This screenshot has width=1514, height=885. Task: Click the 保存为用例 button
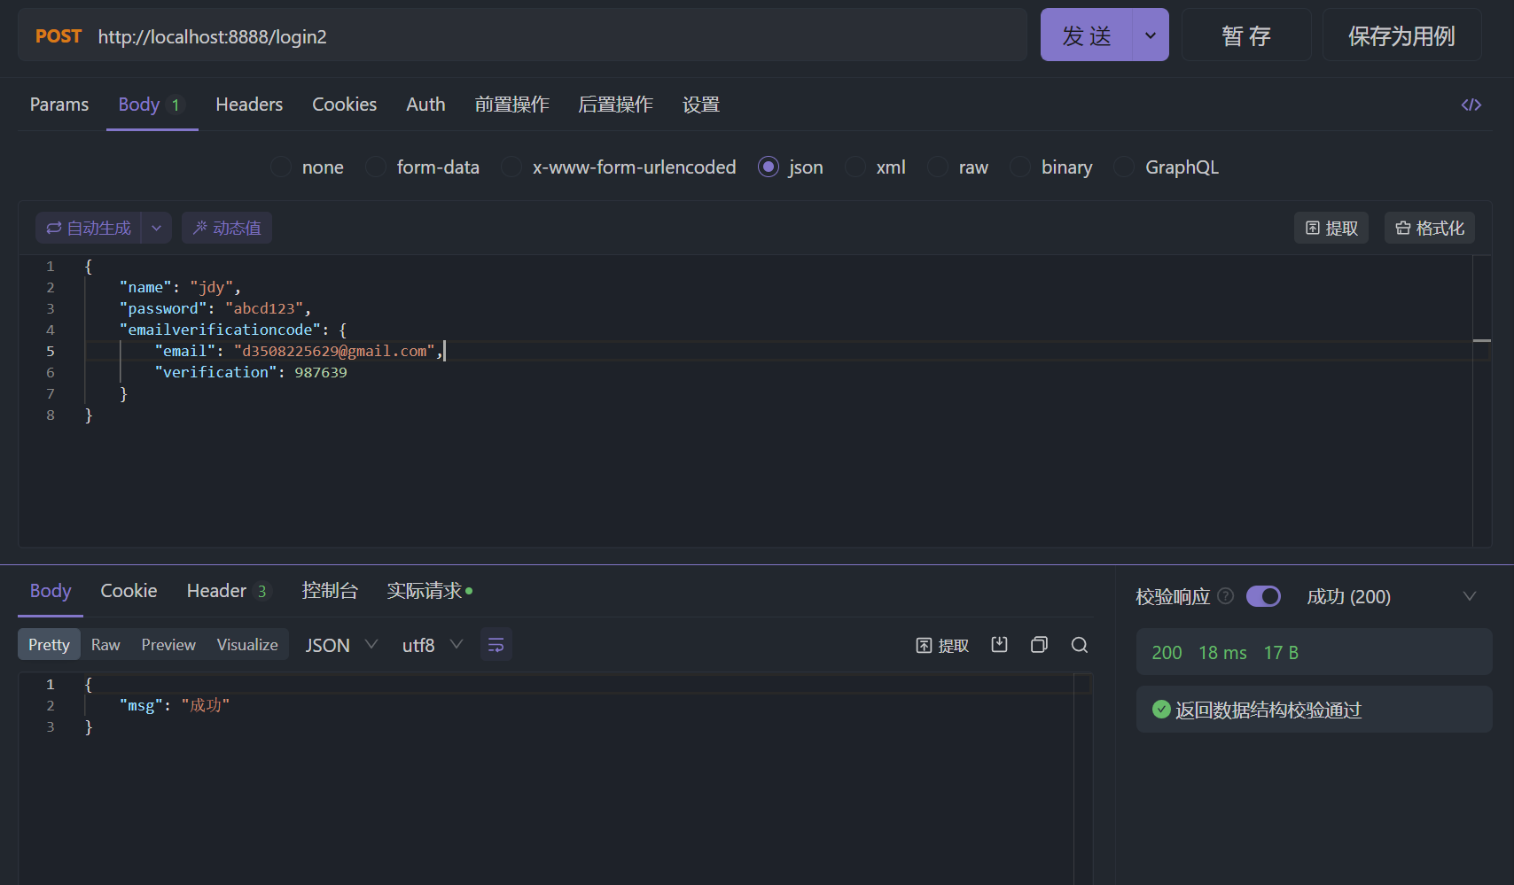(1401, 35)
